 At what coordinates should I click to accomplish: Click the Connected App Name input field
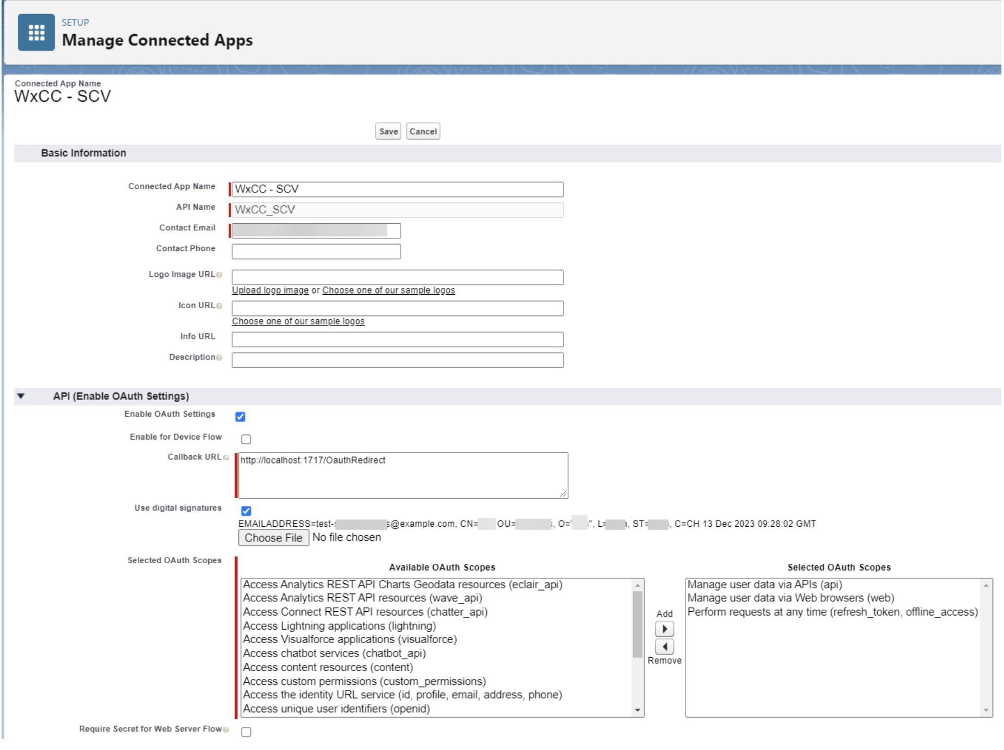coord(398,190)
